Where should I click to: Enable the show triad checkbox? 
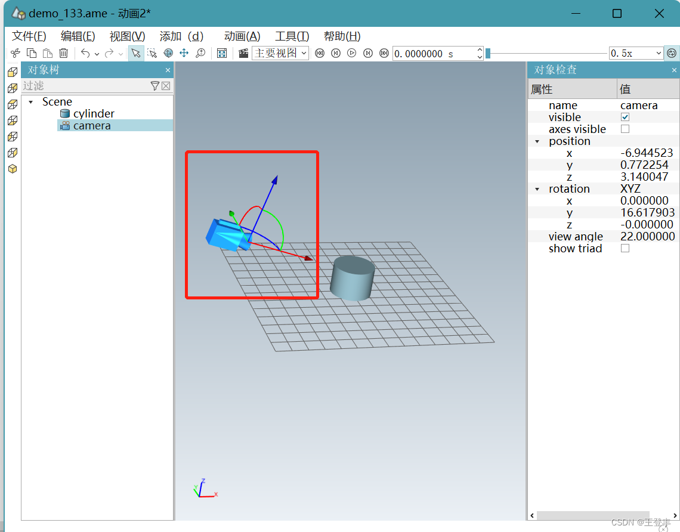tap(625, 249)
